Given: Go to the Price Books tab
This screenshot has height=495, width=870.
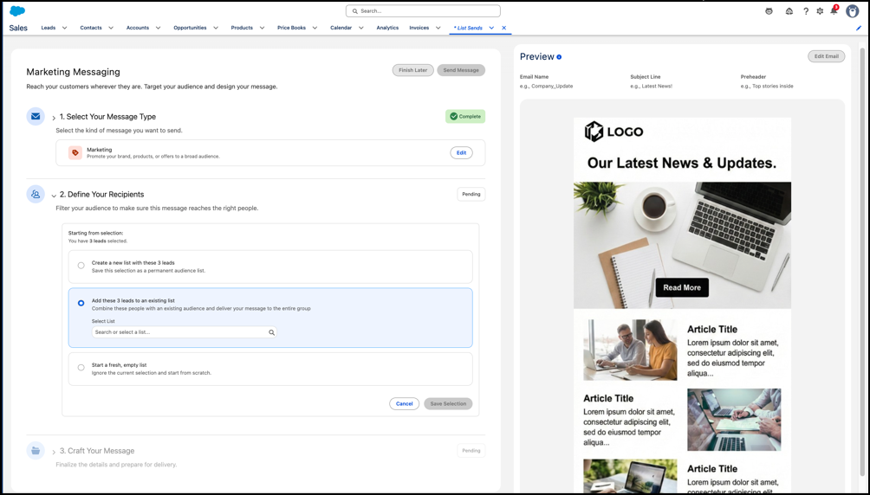Looking at the screenshot, I should pos(291,28).
